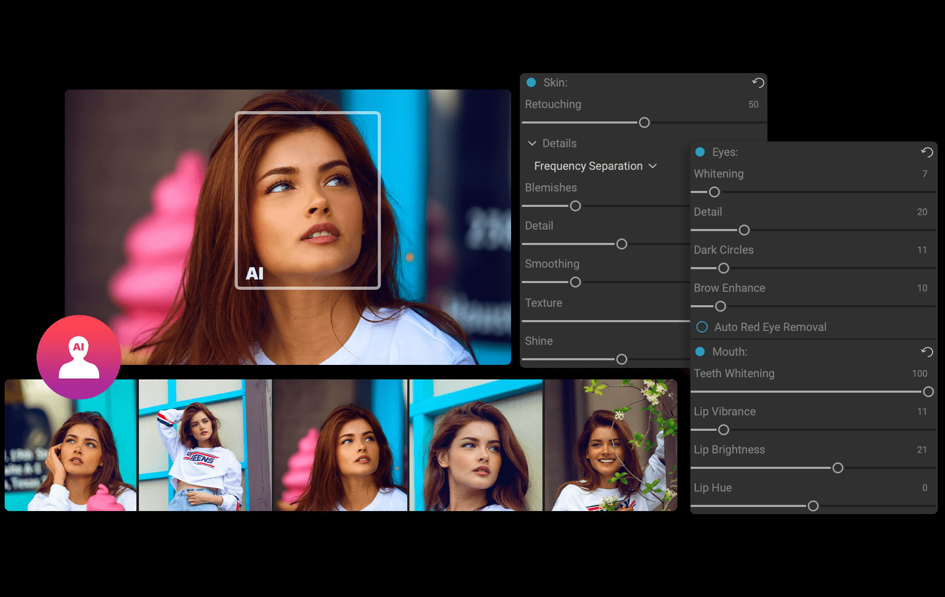945x597 pixels.
Task: Click the Skin Detail slider handle
Action: [x=622, y=244]
